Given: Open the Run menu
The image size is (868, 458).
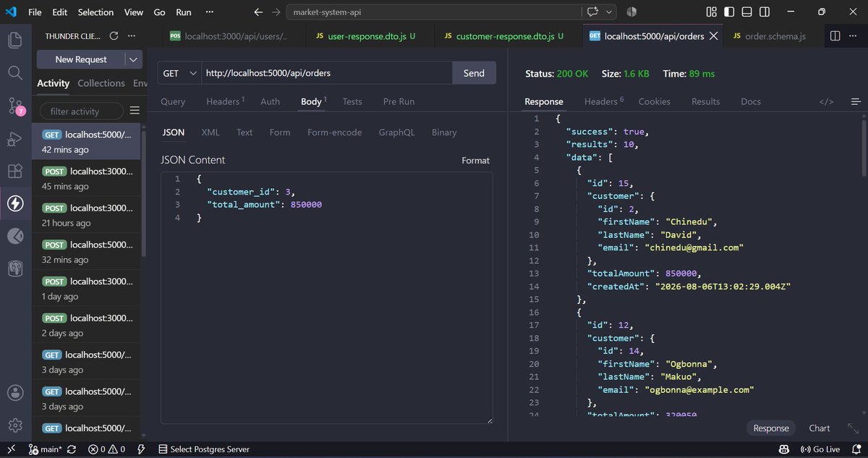Looking at the screenshot, I should point(184,12).
